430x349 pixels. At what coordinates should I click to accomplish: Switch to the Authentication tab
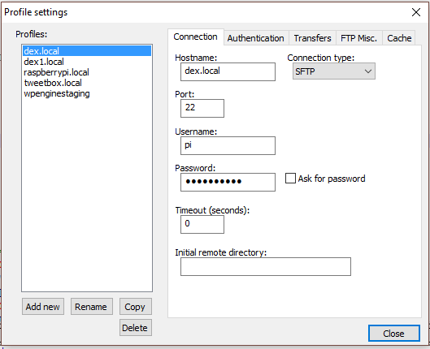(x=255, y=38)
